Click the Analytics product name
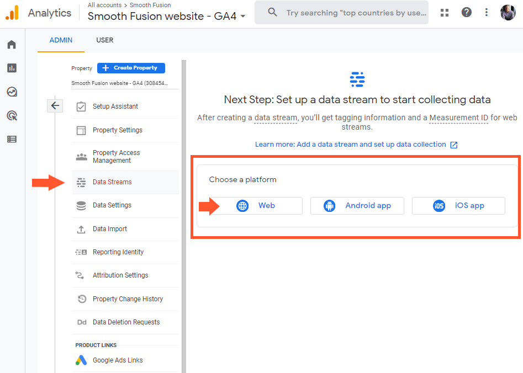 50,13
